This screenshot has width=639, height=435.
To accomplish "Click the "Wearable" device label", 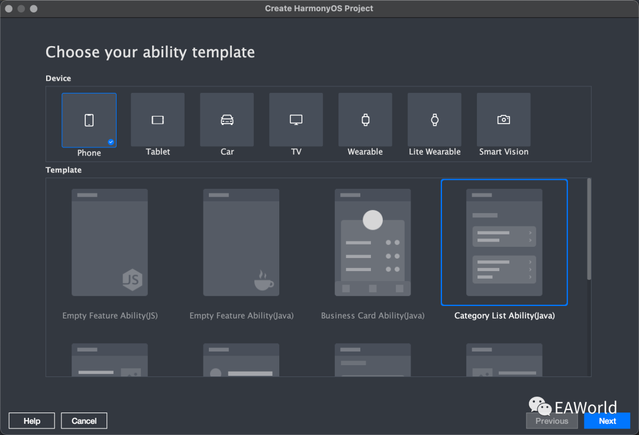I will 365,152.
